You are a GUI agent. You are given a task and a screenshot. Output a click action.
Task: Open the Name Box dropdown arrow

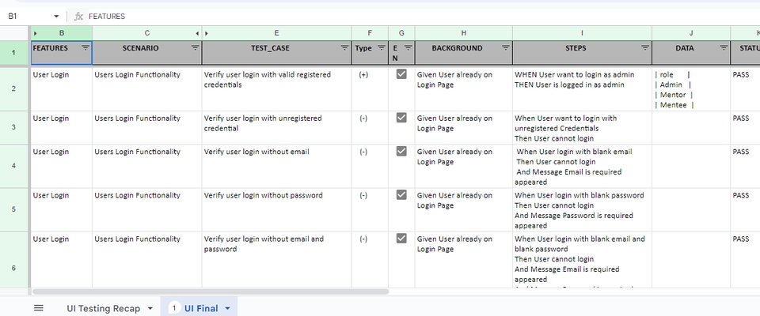click(56, 16)
